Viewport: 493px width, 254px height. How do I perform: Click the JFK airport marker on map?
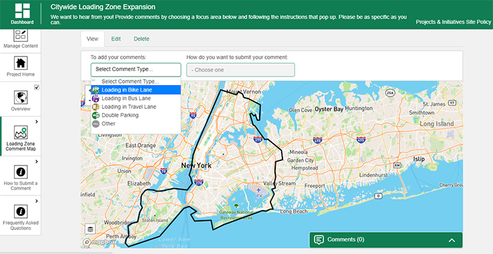click(258, 190)
